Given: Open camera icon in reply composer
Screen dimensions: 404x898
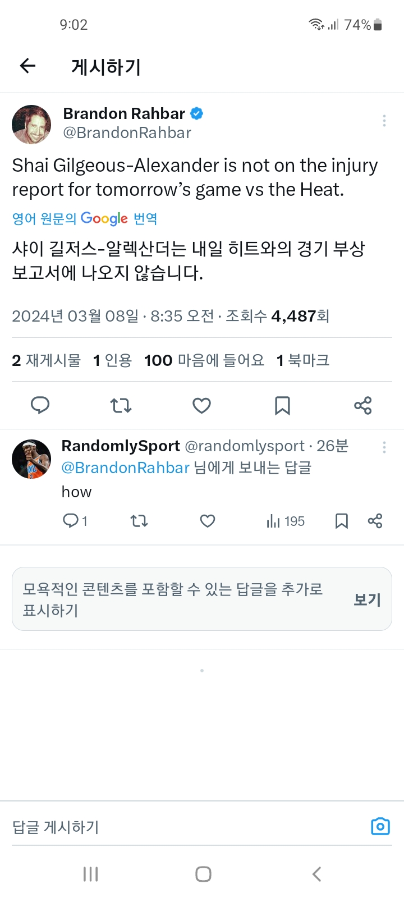Looking at the screenshot, I should pyautogui.click(x=380, y=826).
